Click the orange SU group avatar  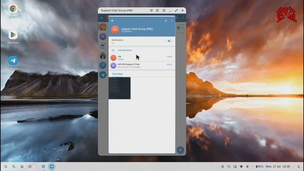(115, 29)
